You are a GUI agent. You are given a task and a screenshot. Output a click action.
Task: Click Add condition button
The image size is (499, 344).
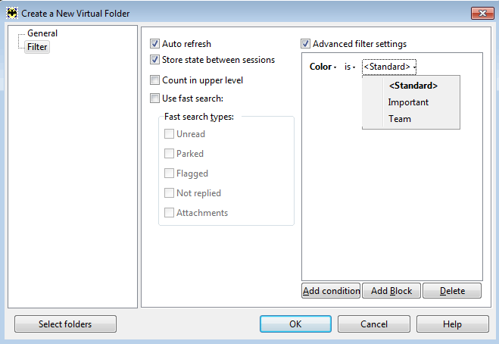coord(331,290)
